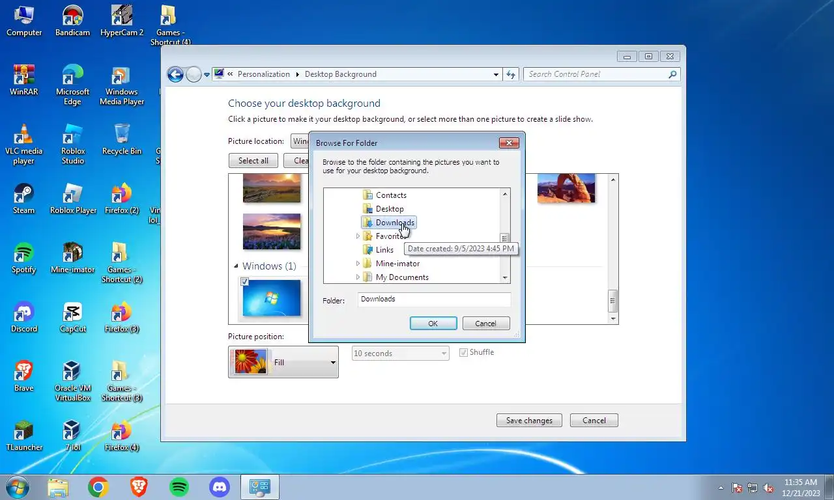Image resolution: width=834 pixels, height=500 pixels.
Task: Open the recent pages dropdown arrow
Action: (207, 75)
